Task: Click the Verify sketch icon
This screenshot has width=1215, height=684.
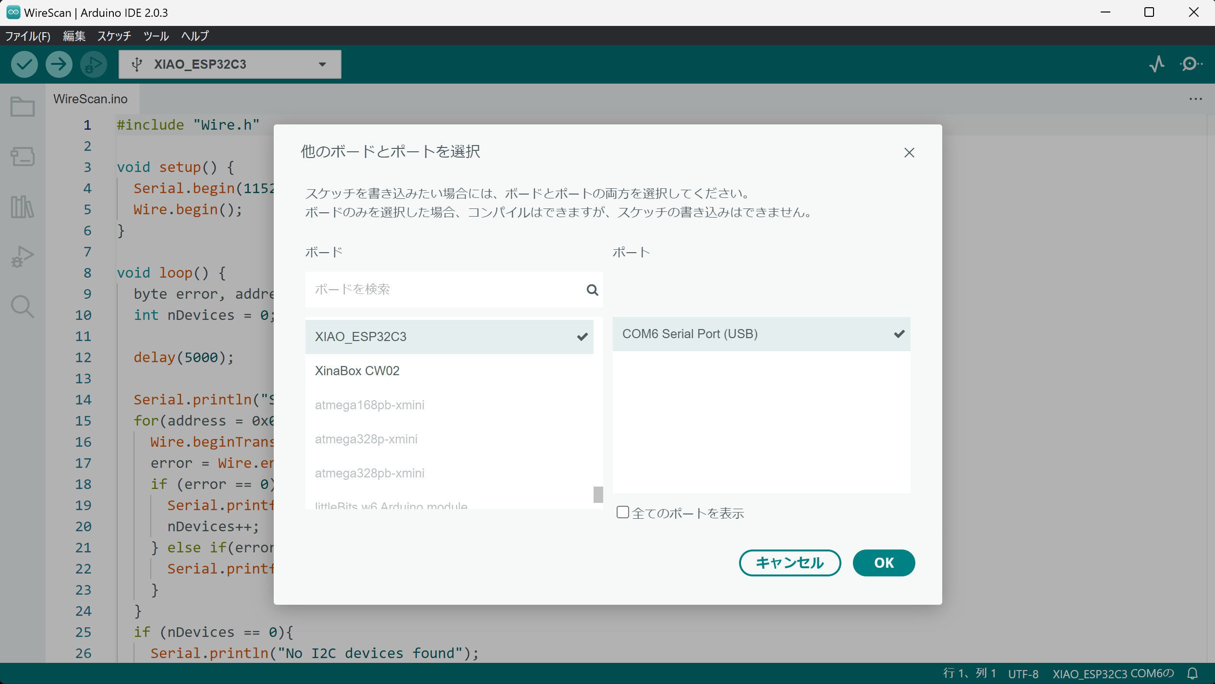Action: pyautogui.click(x=24, y=64)
